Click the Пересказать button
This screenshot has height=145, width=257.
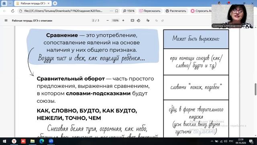150,11
